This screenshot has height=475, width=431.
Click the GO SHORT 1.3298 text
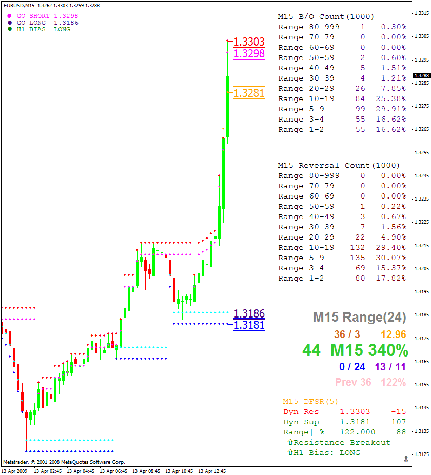48,16
